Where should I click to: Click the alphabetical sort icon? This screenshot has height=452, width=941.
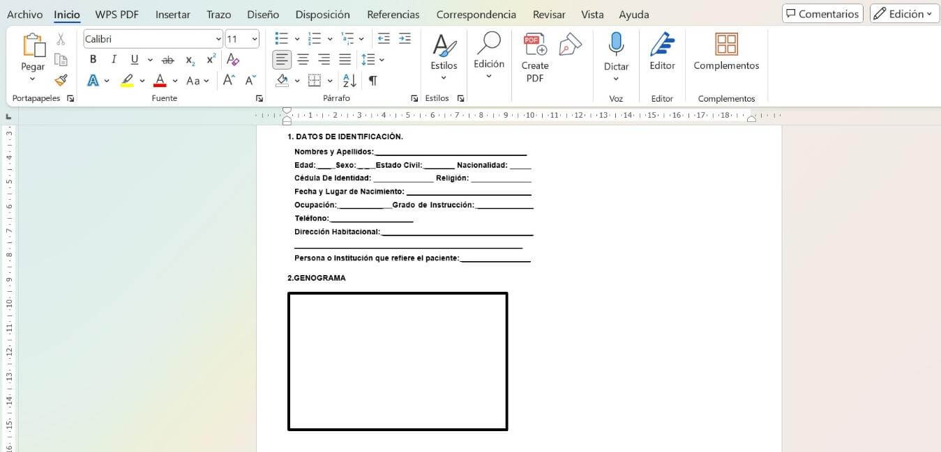[x=349, y=80]
